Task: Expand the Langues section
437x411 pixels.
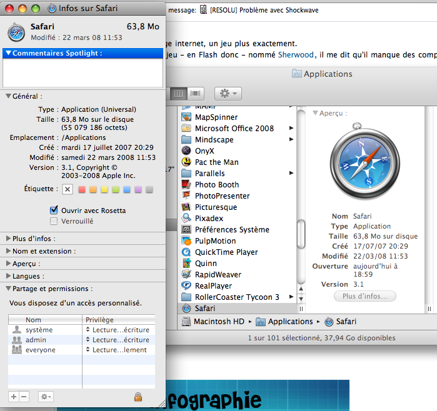Action: 8,276
